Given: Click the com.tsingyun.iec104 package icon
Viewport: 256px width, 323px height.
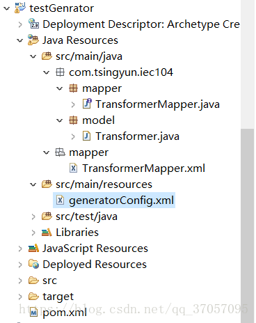Looking at the screenshot, I should point(60,72).
